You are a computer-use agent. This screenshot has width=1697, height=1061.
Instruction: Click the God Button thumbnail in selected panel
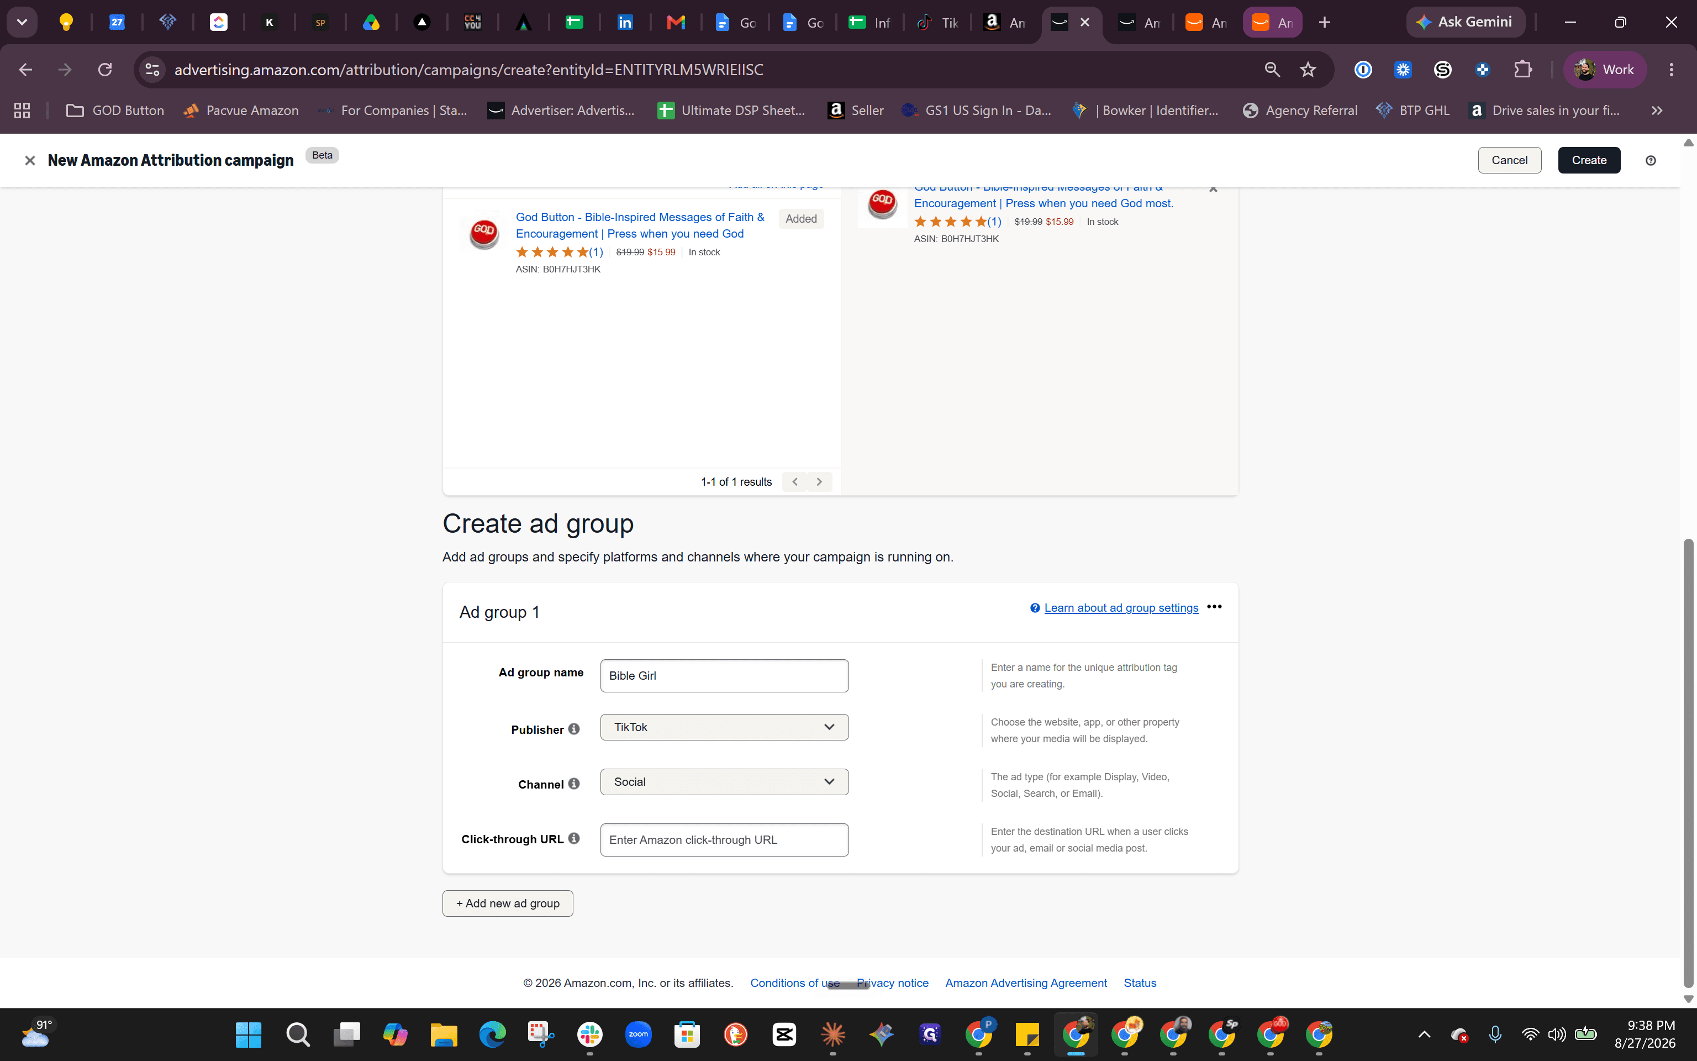click(x=882, y=204)
